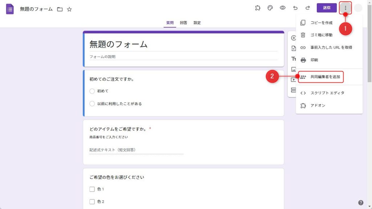Image resolution: width=372 pixels, height=209 pixels.
Task: Open the add-ons puzzle icon in toolbar
Action: tap(258, 8)
